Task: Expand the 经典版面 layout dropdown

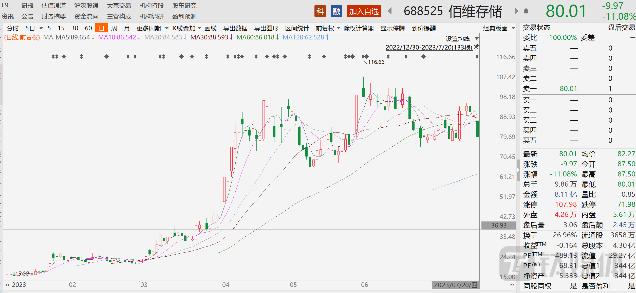Action: [513, 28]
